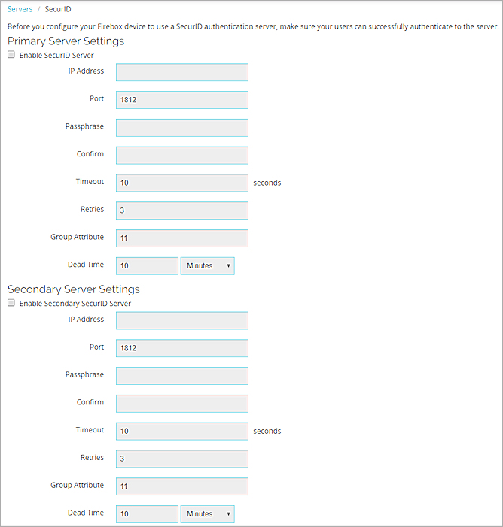The width and height of the screenshot is (503, 527).
Task: Click secondary Dead Time value field
Action: [x=147, y=514]
